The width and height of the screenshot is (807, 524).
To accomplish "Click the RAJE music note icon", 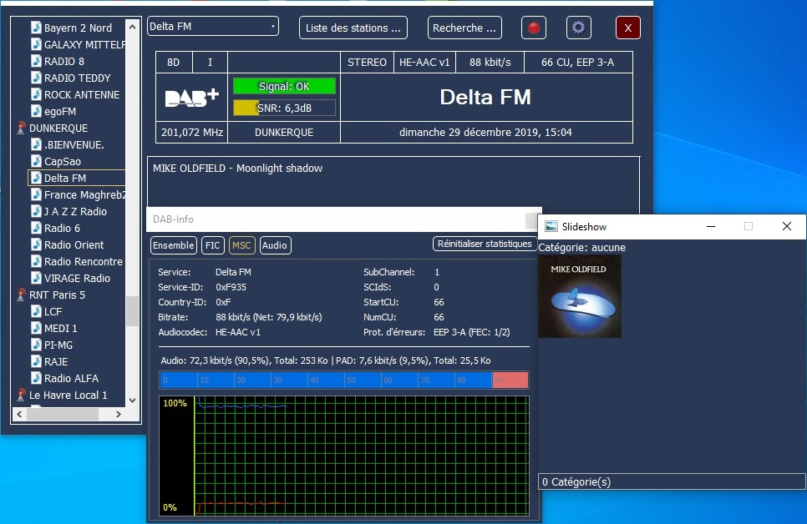I will click(36, 361).
